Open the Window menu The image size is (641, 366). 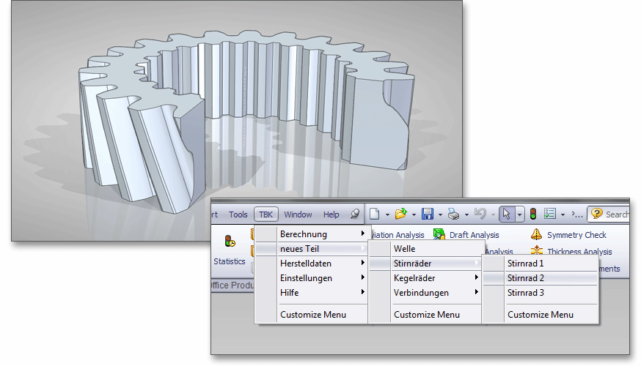(298, 214)
